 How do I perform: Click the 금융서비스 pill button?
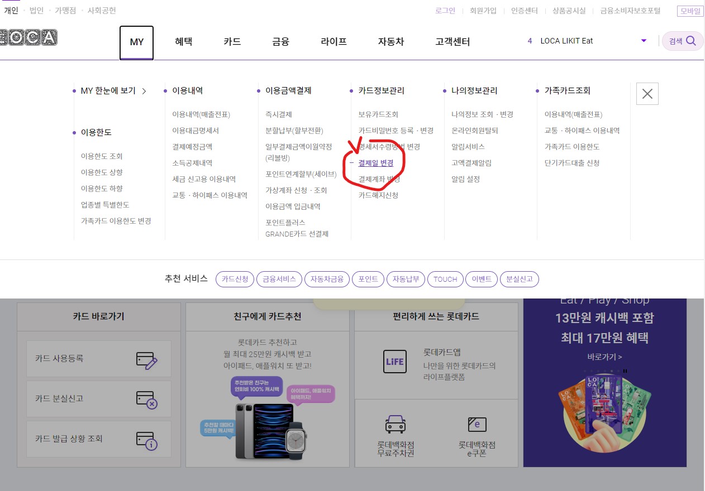279,279
